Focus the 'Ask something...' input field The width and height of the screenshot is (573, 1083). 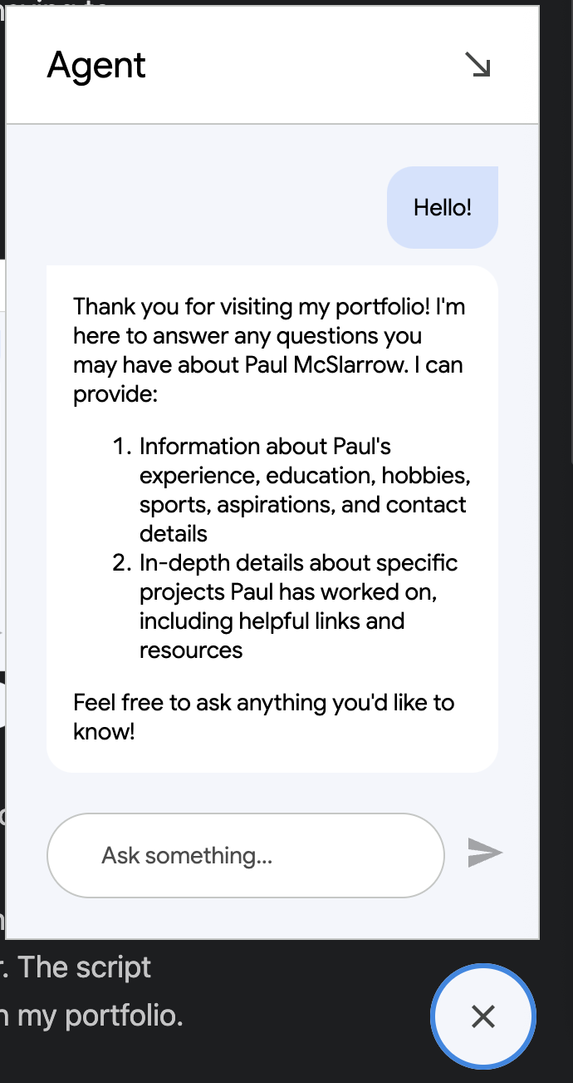coord(245,854)
